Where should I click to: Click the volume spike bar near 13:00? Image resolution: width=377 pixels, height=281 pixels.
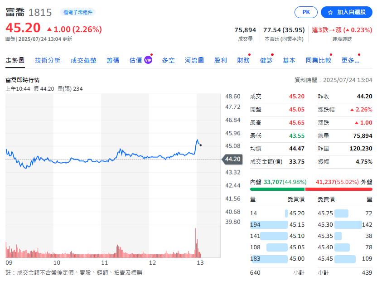pos(196,243)
